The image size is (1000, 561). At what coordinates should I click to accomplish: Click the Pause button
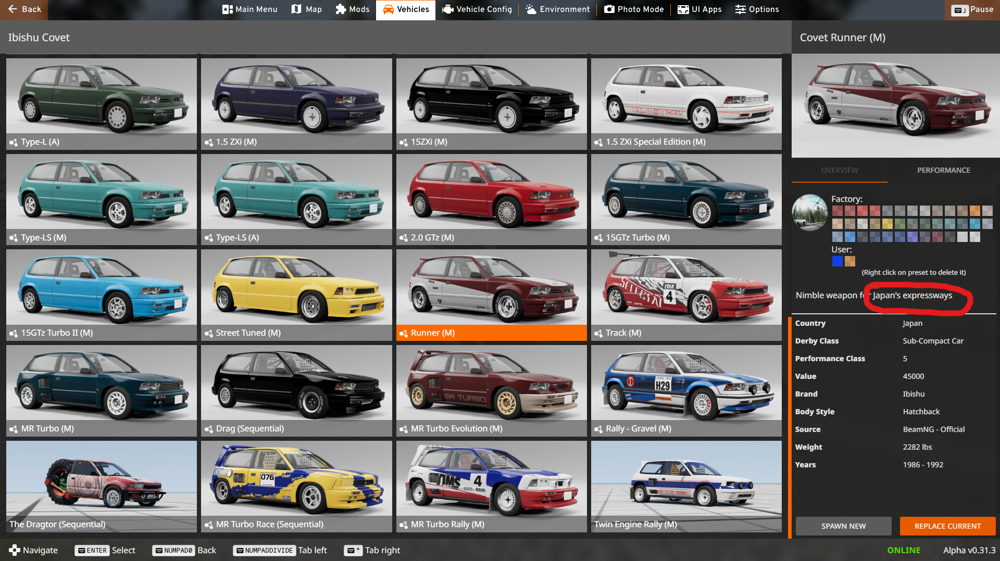(972, 9)
